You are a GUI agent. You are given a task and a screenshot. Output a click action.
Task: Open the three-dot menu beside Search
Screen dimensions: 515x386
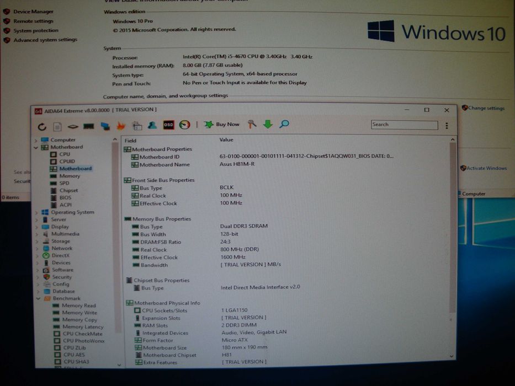pyautogui.click(x=447, y=125)
